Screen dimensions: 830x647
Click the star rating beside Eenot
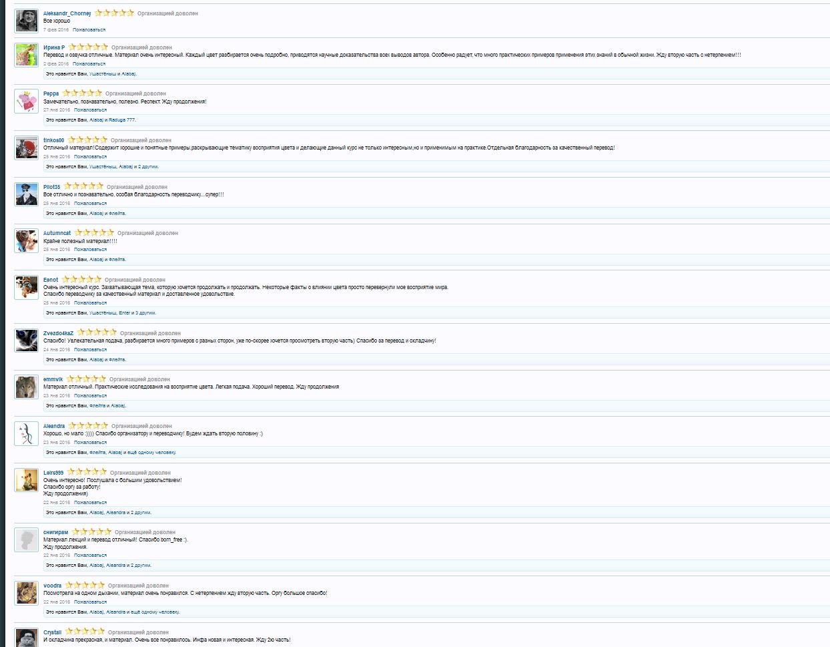tap(81, 280)
